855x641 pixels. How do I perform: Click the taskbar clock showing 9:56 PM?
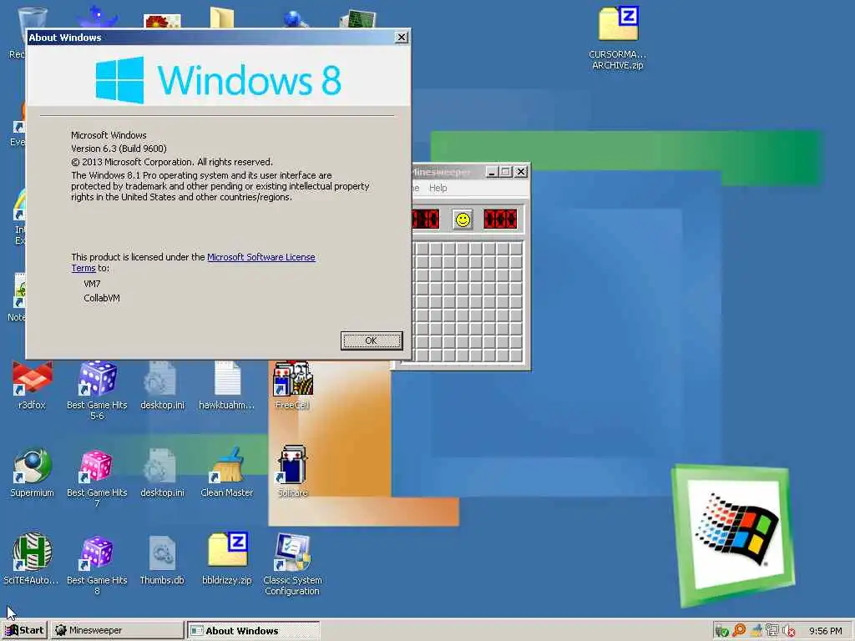(826, 631)
